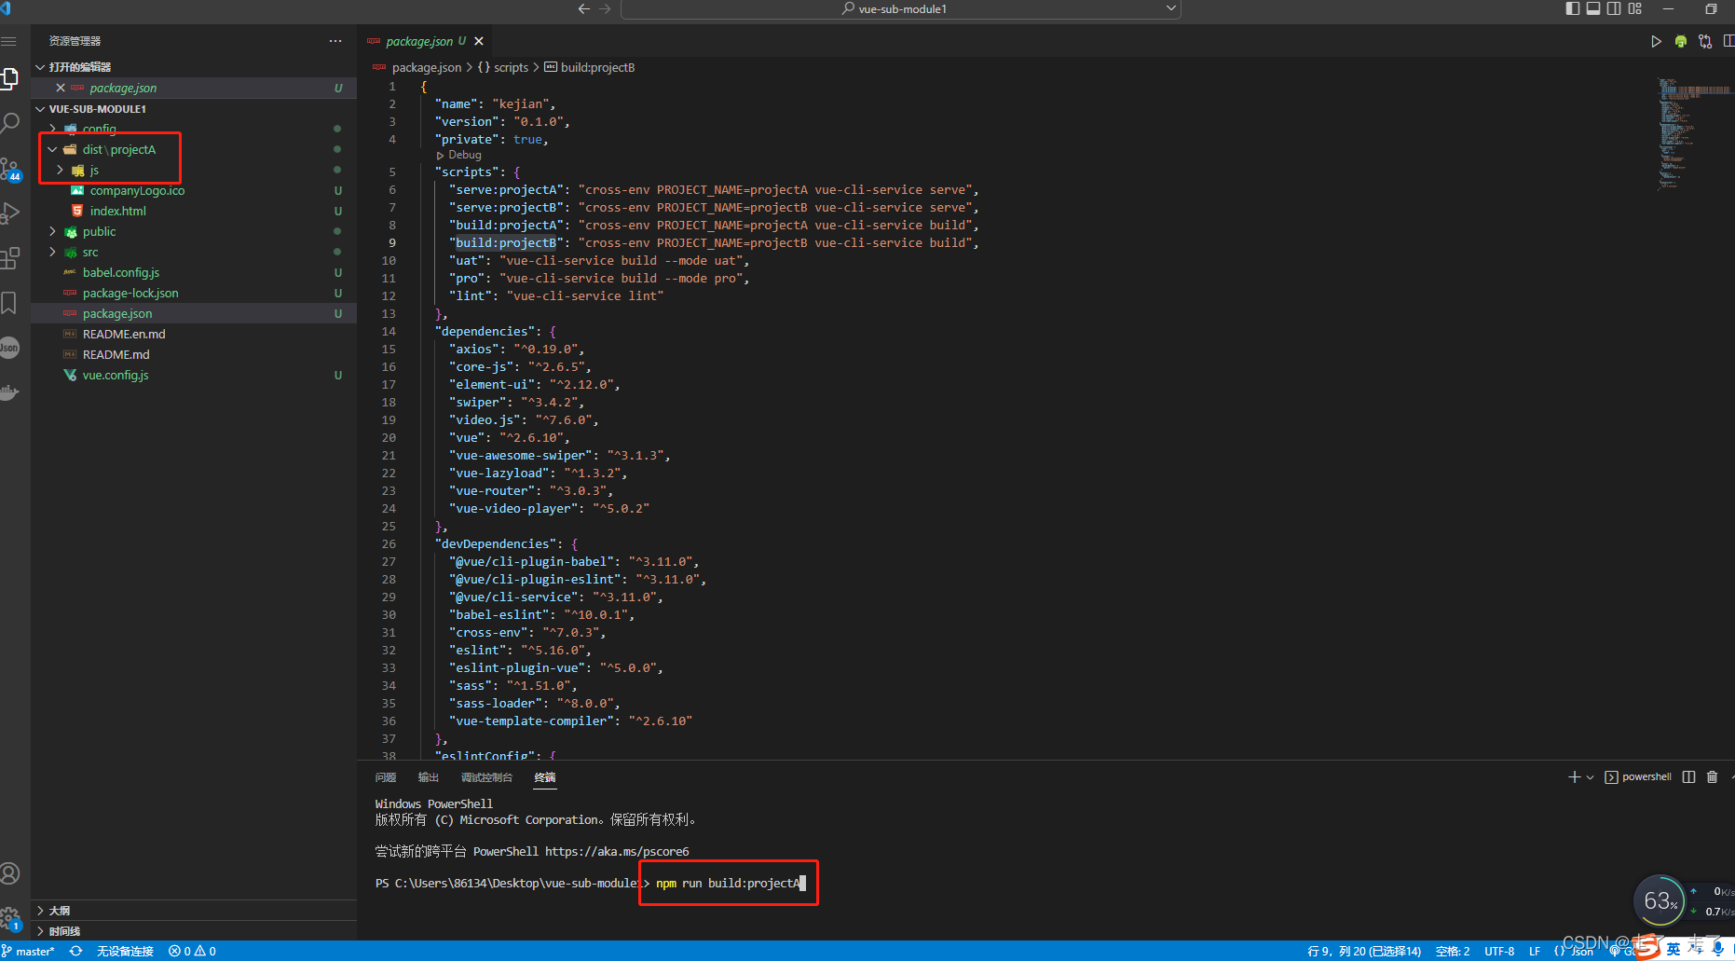Open the Docker view in activity bar

tap(9, 392)
